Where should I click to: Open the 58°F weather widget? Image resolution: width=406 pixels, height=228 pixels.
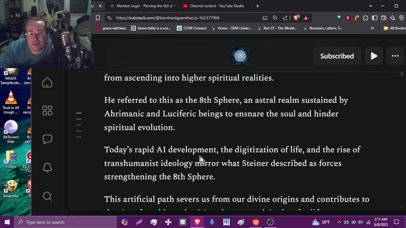click(x=321, y=222)
